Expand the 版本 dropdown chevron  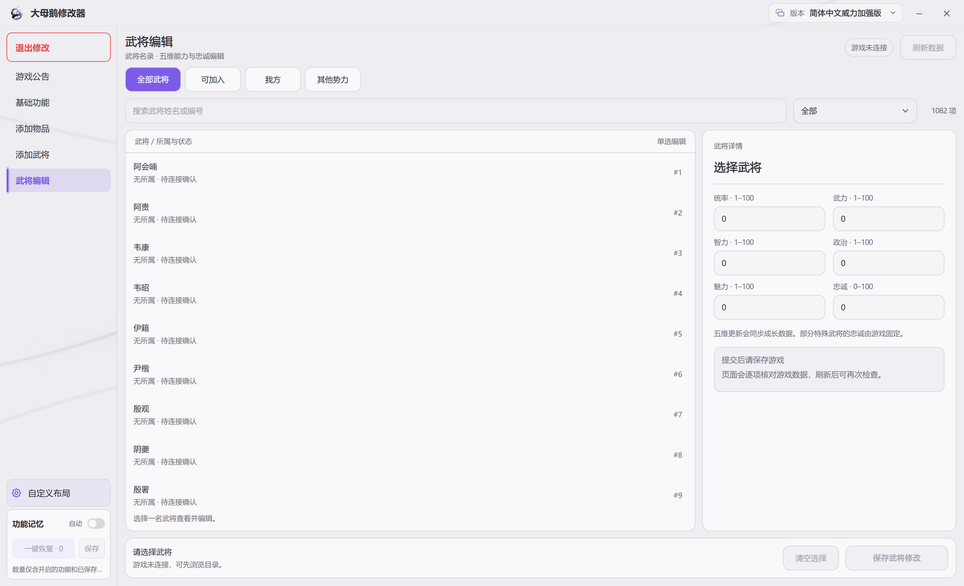[893, 13]
